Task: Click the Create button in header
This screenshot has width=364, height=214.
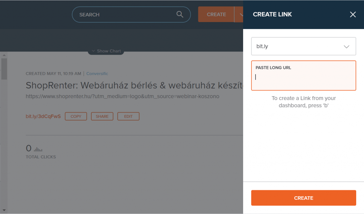Action: tap(216, 15)
